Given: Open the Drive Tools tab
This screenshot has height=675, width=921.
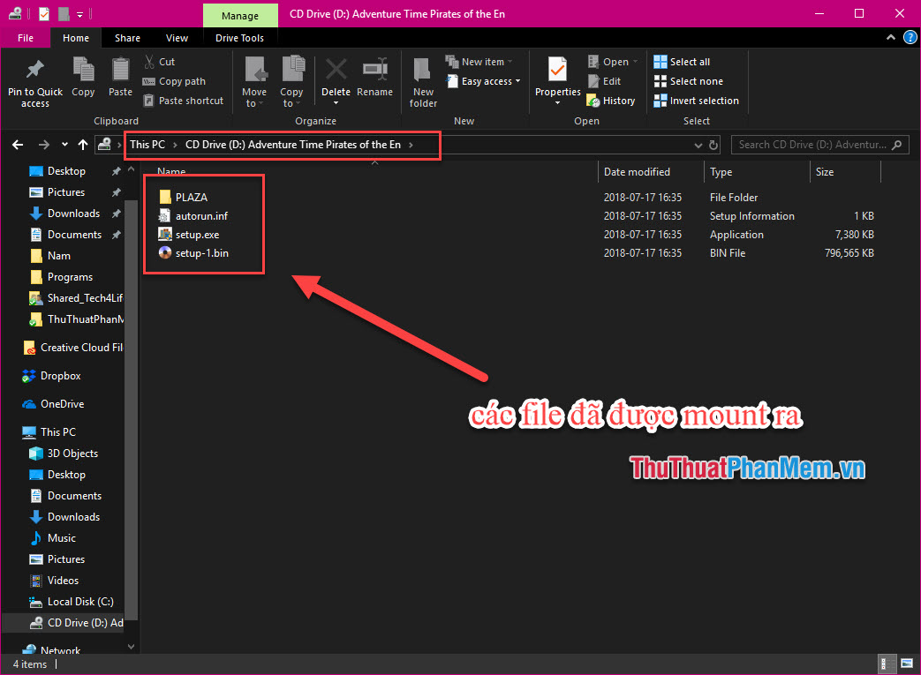Looking at the screenshot, I should [x=240, y=38].
